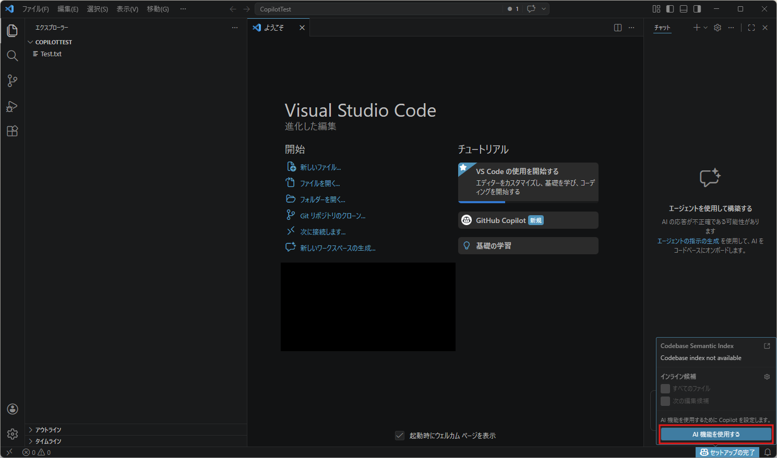Toggle the 次の編集候補 checkbox

pos(665,401)
